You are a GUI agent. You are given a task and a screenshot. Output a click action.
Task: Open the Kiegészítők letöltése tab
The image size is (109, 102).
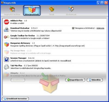pyautogui.click(x=12, y=11)
